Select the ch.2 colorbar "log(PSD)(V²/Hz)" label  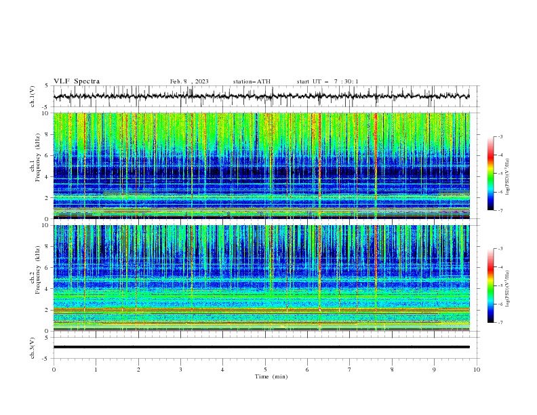[507, 289]
